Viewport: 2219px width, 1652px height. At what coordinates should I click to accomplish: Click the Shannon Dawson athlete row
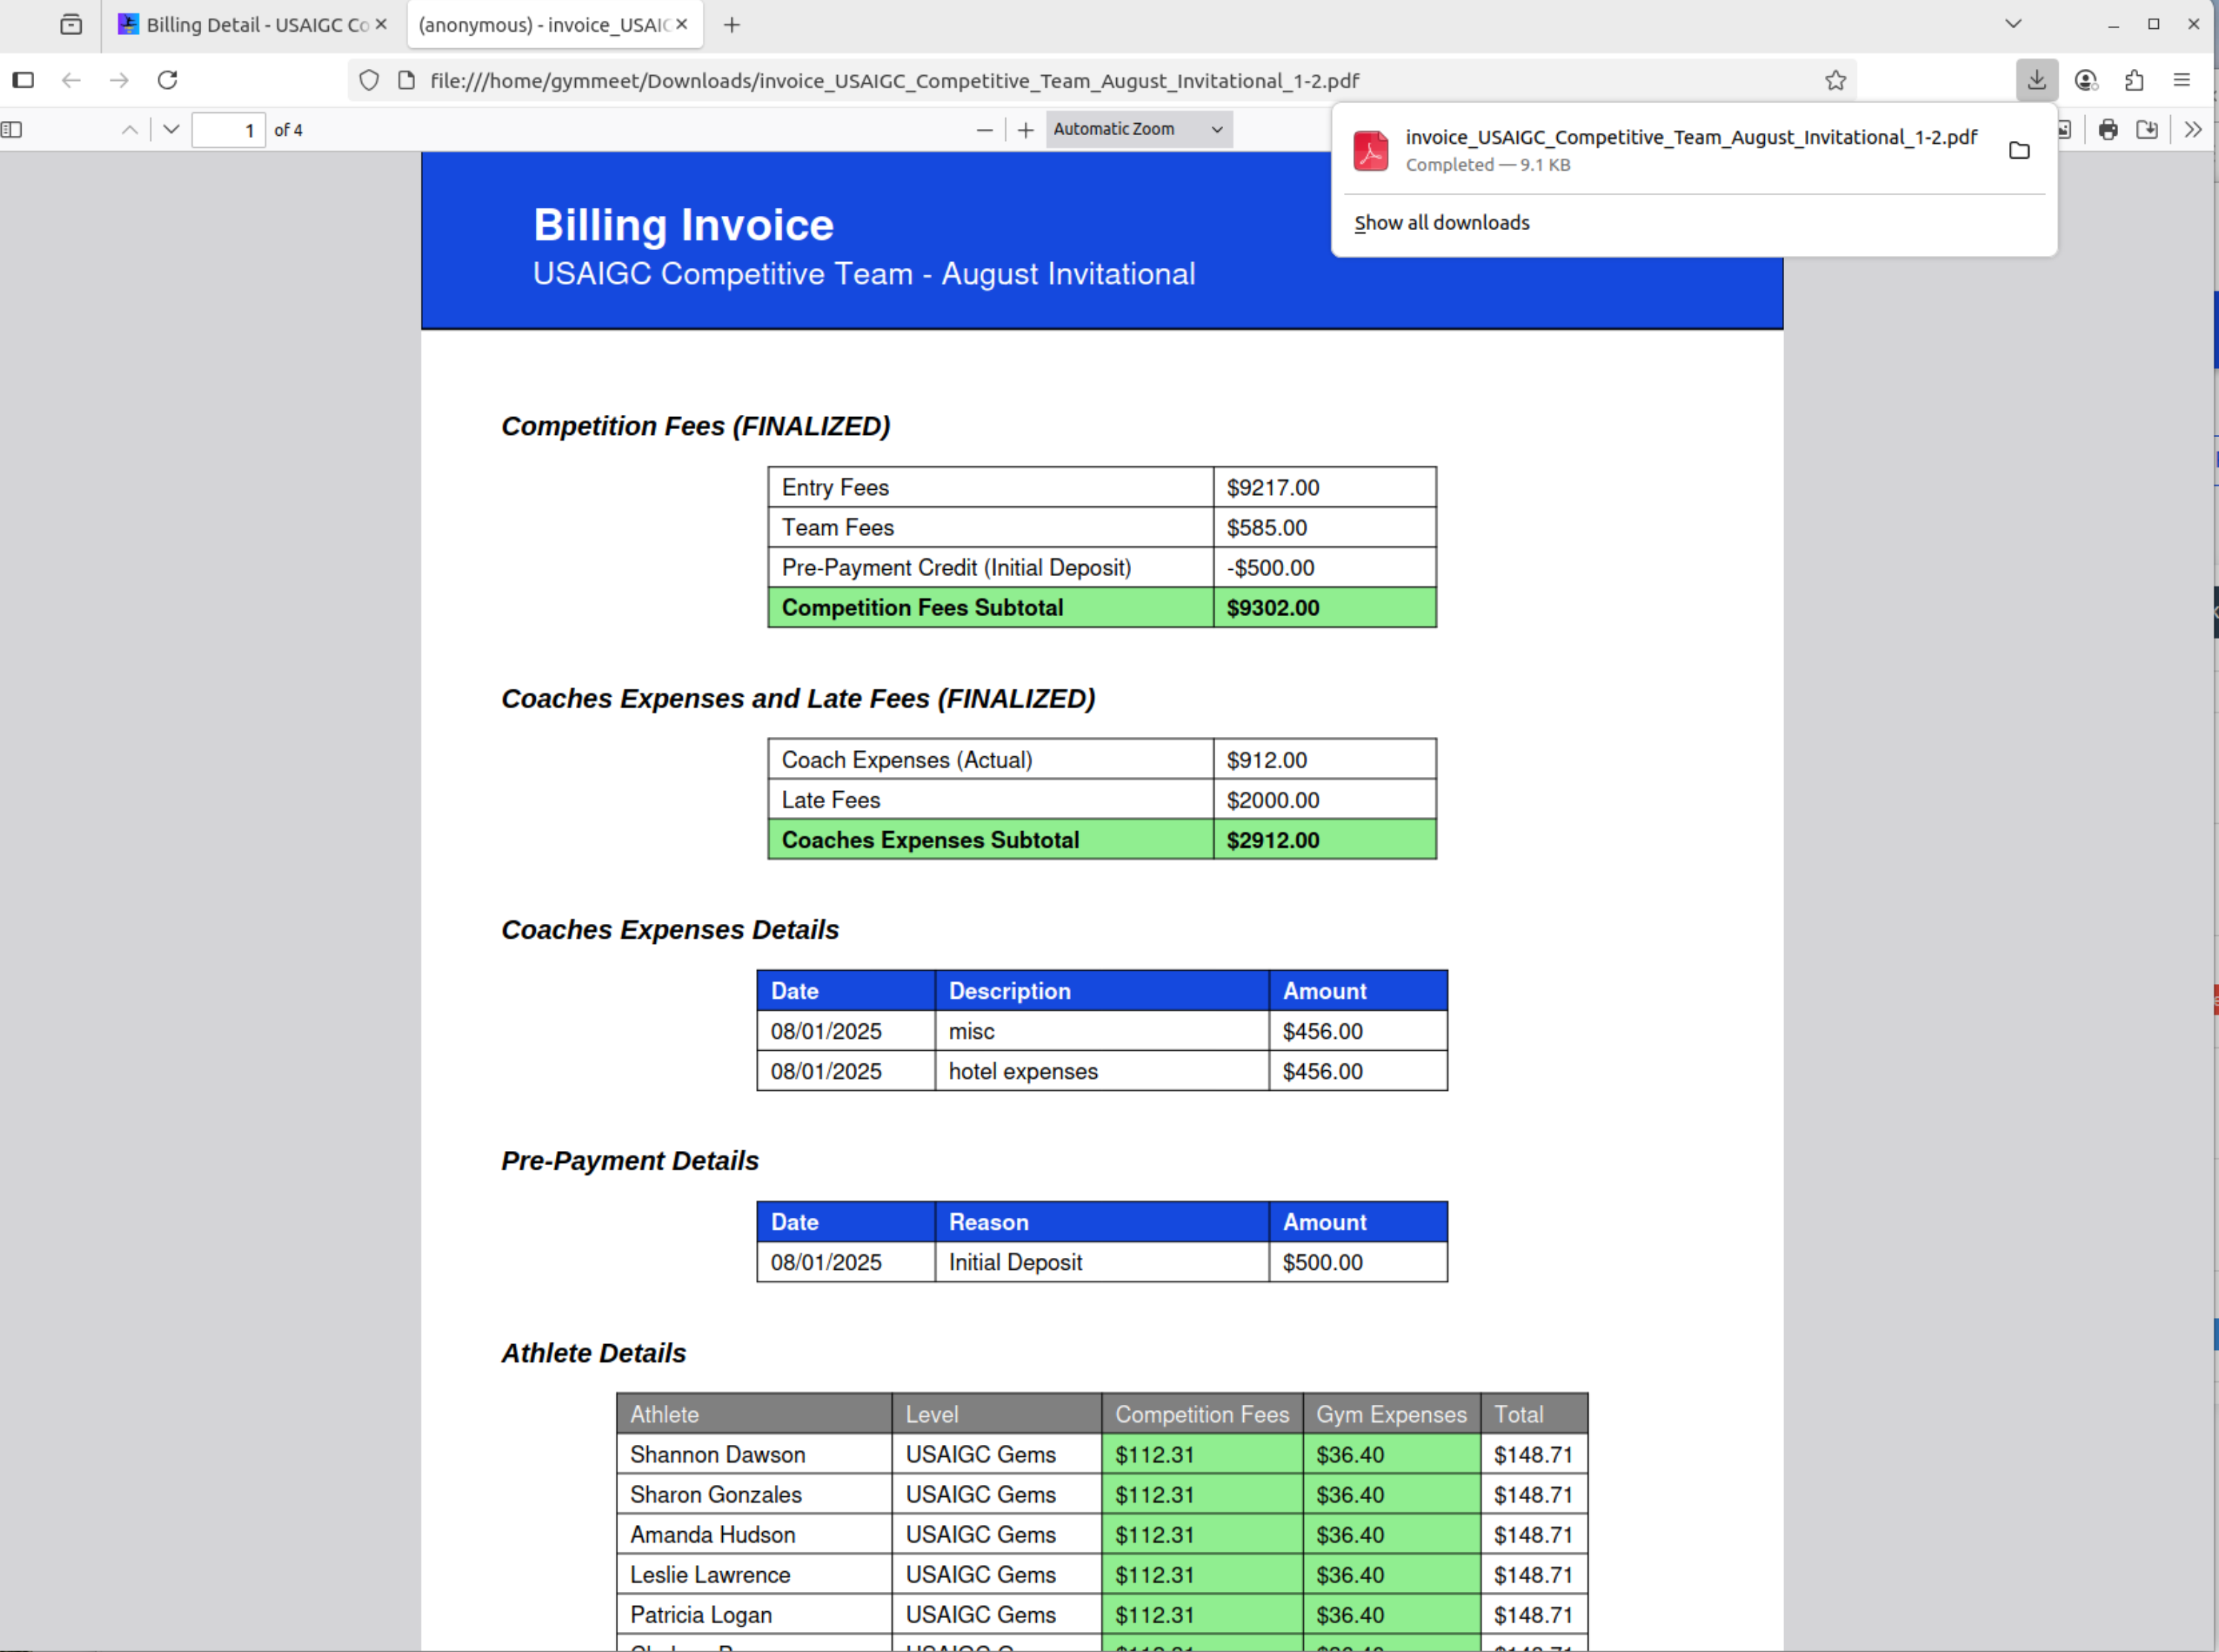point(1102,1454)
